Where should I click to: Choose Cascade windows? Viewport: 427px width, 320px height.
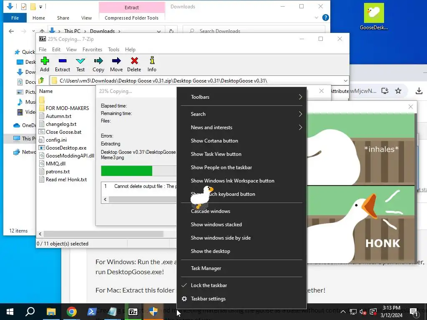tap(241, 211)
